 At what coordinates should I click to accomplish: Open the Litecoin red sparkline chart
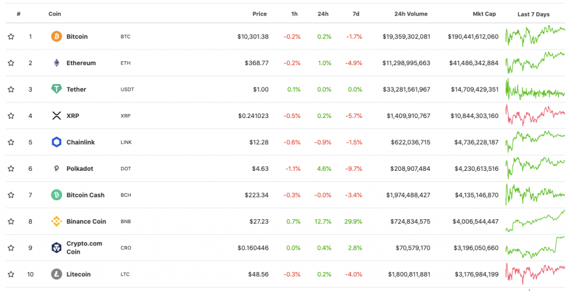point(535,274)
